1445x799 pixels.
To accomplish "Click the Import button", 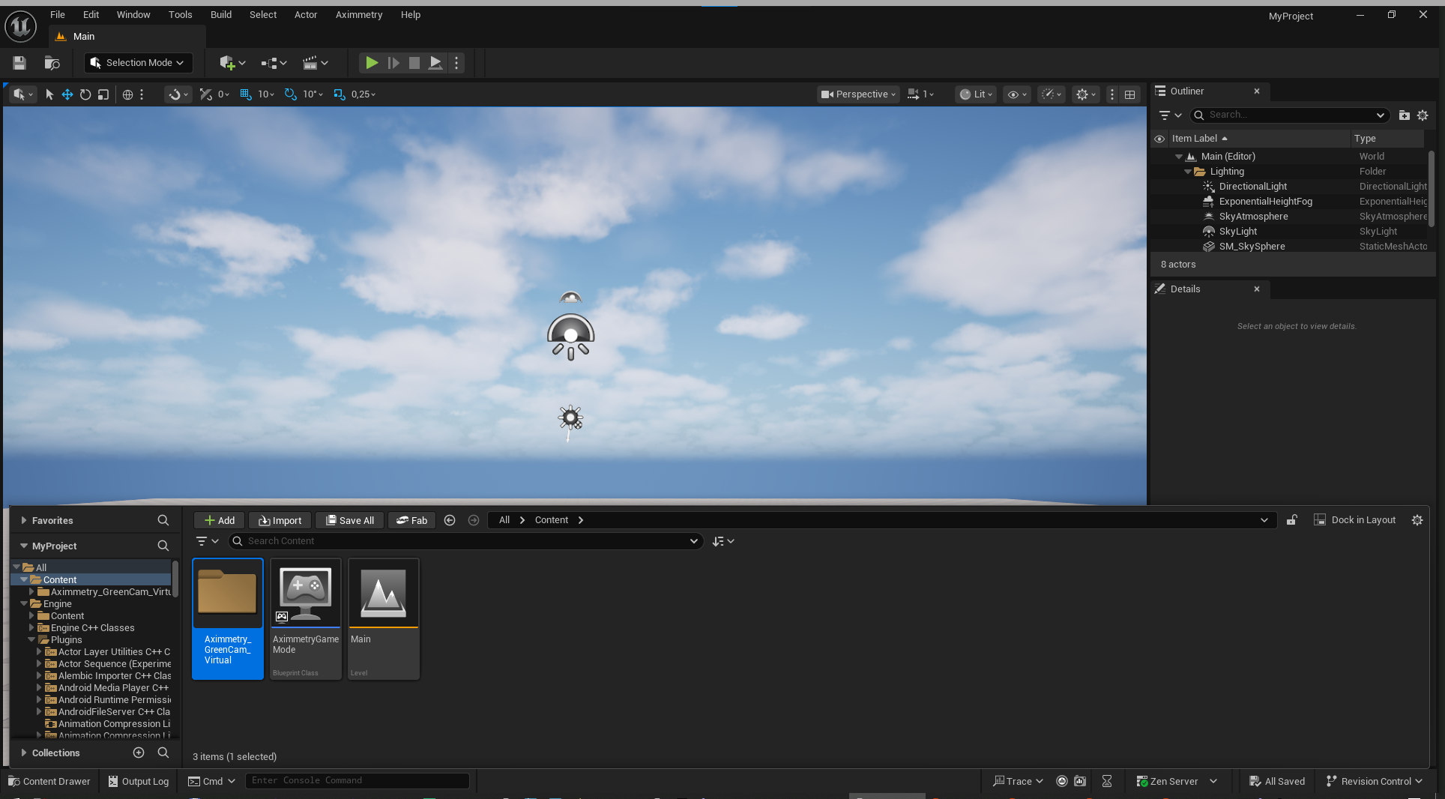I will click(280, 520).
